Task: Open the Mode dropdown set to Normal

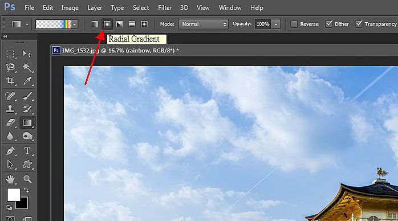Action: tap(204, 24)
